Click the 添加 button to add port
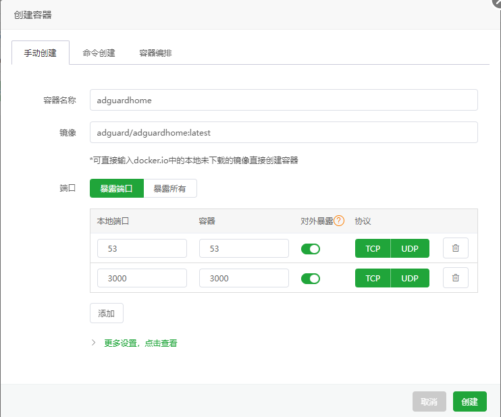The width and height of the screenshot is (501, 417). tap(107, 313)
